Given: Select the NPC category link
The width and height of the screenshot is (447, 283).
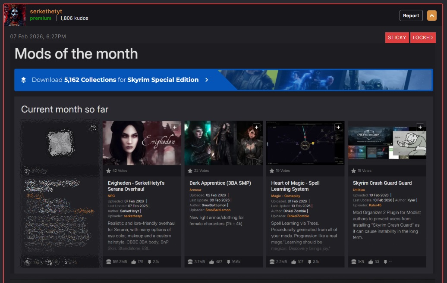Looking at the screenshot, I should coord(111,196).
